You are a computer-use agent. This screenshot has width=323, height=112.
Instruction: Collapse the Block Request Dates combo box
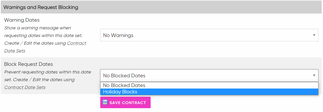[209, 76]
